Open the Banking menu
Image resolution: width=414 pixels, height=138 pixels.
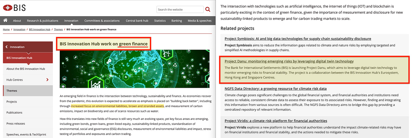[177, 20]
